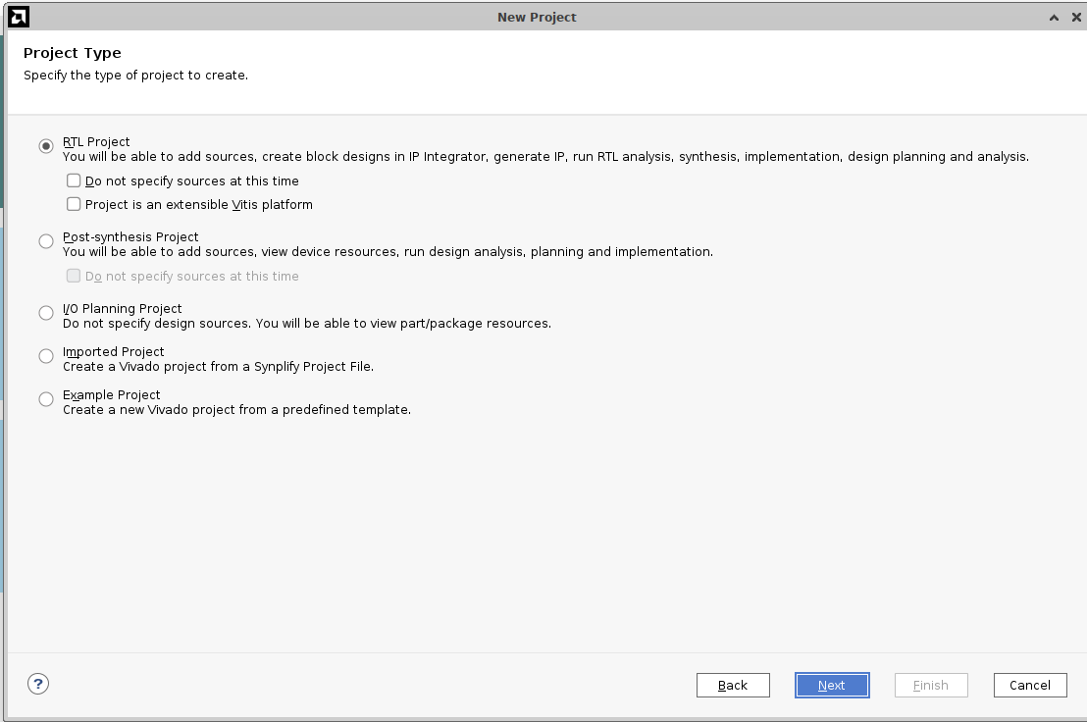Click the AMD logo in the title bar
The width and height of the screenshot is (1087, 722).
pyautogui.click(x=18, y=17)
